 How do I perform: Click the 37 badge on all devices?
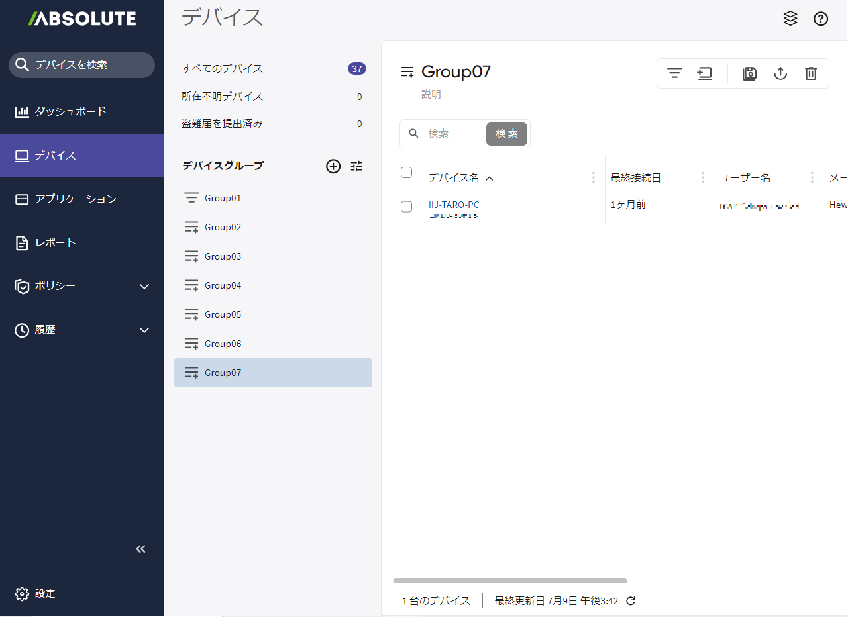[x=357, y=69]
